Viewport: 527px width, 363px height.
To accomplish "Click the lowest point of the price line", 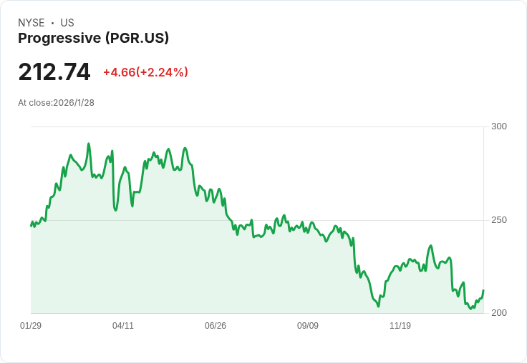I will [471, 309].
